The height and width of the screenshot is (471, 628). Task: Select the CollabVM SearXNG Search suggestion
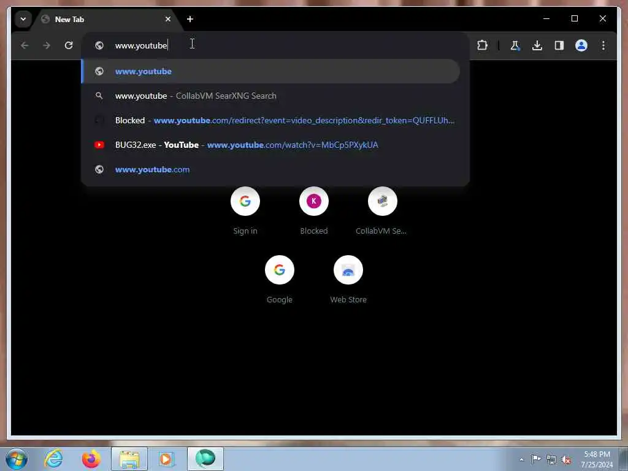click(270, 96)
